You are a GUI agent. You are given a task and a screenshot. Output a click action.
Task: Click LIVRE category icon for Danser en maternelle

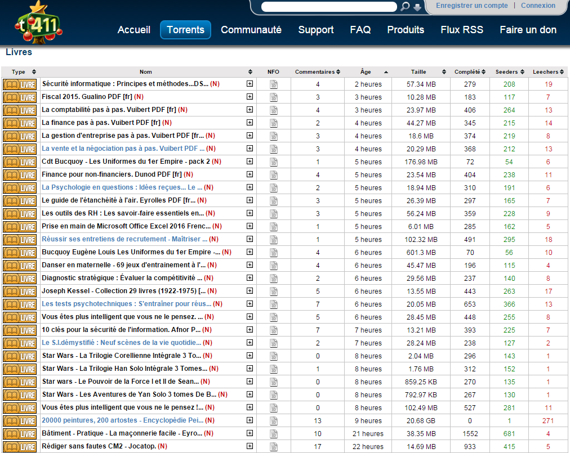(x=20, y=266)
